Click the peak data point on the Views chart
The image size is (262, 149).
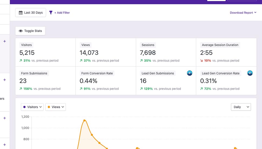click(84, 120)
